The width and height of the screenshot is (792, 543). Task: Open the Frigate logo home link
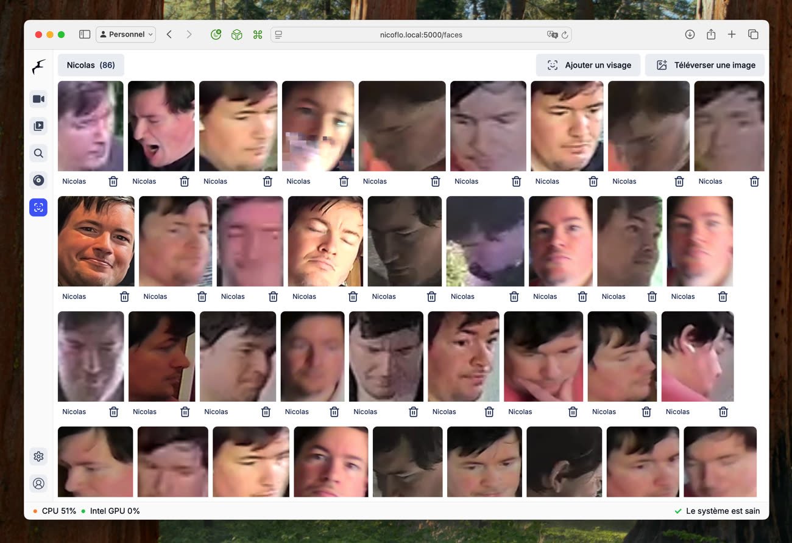click(x=38, y=67)
